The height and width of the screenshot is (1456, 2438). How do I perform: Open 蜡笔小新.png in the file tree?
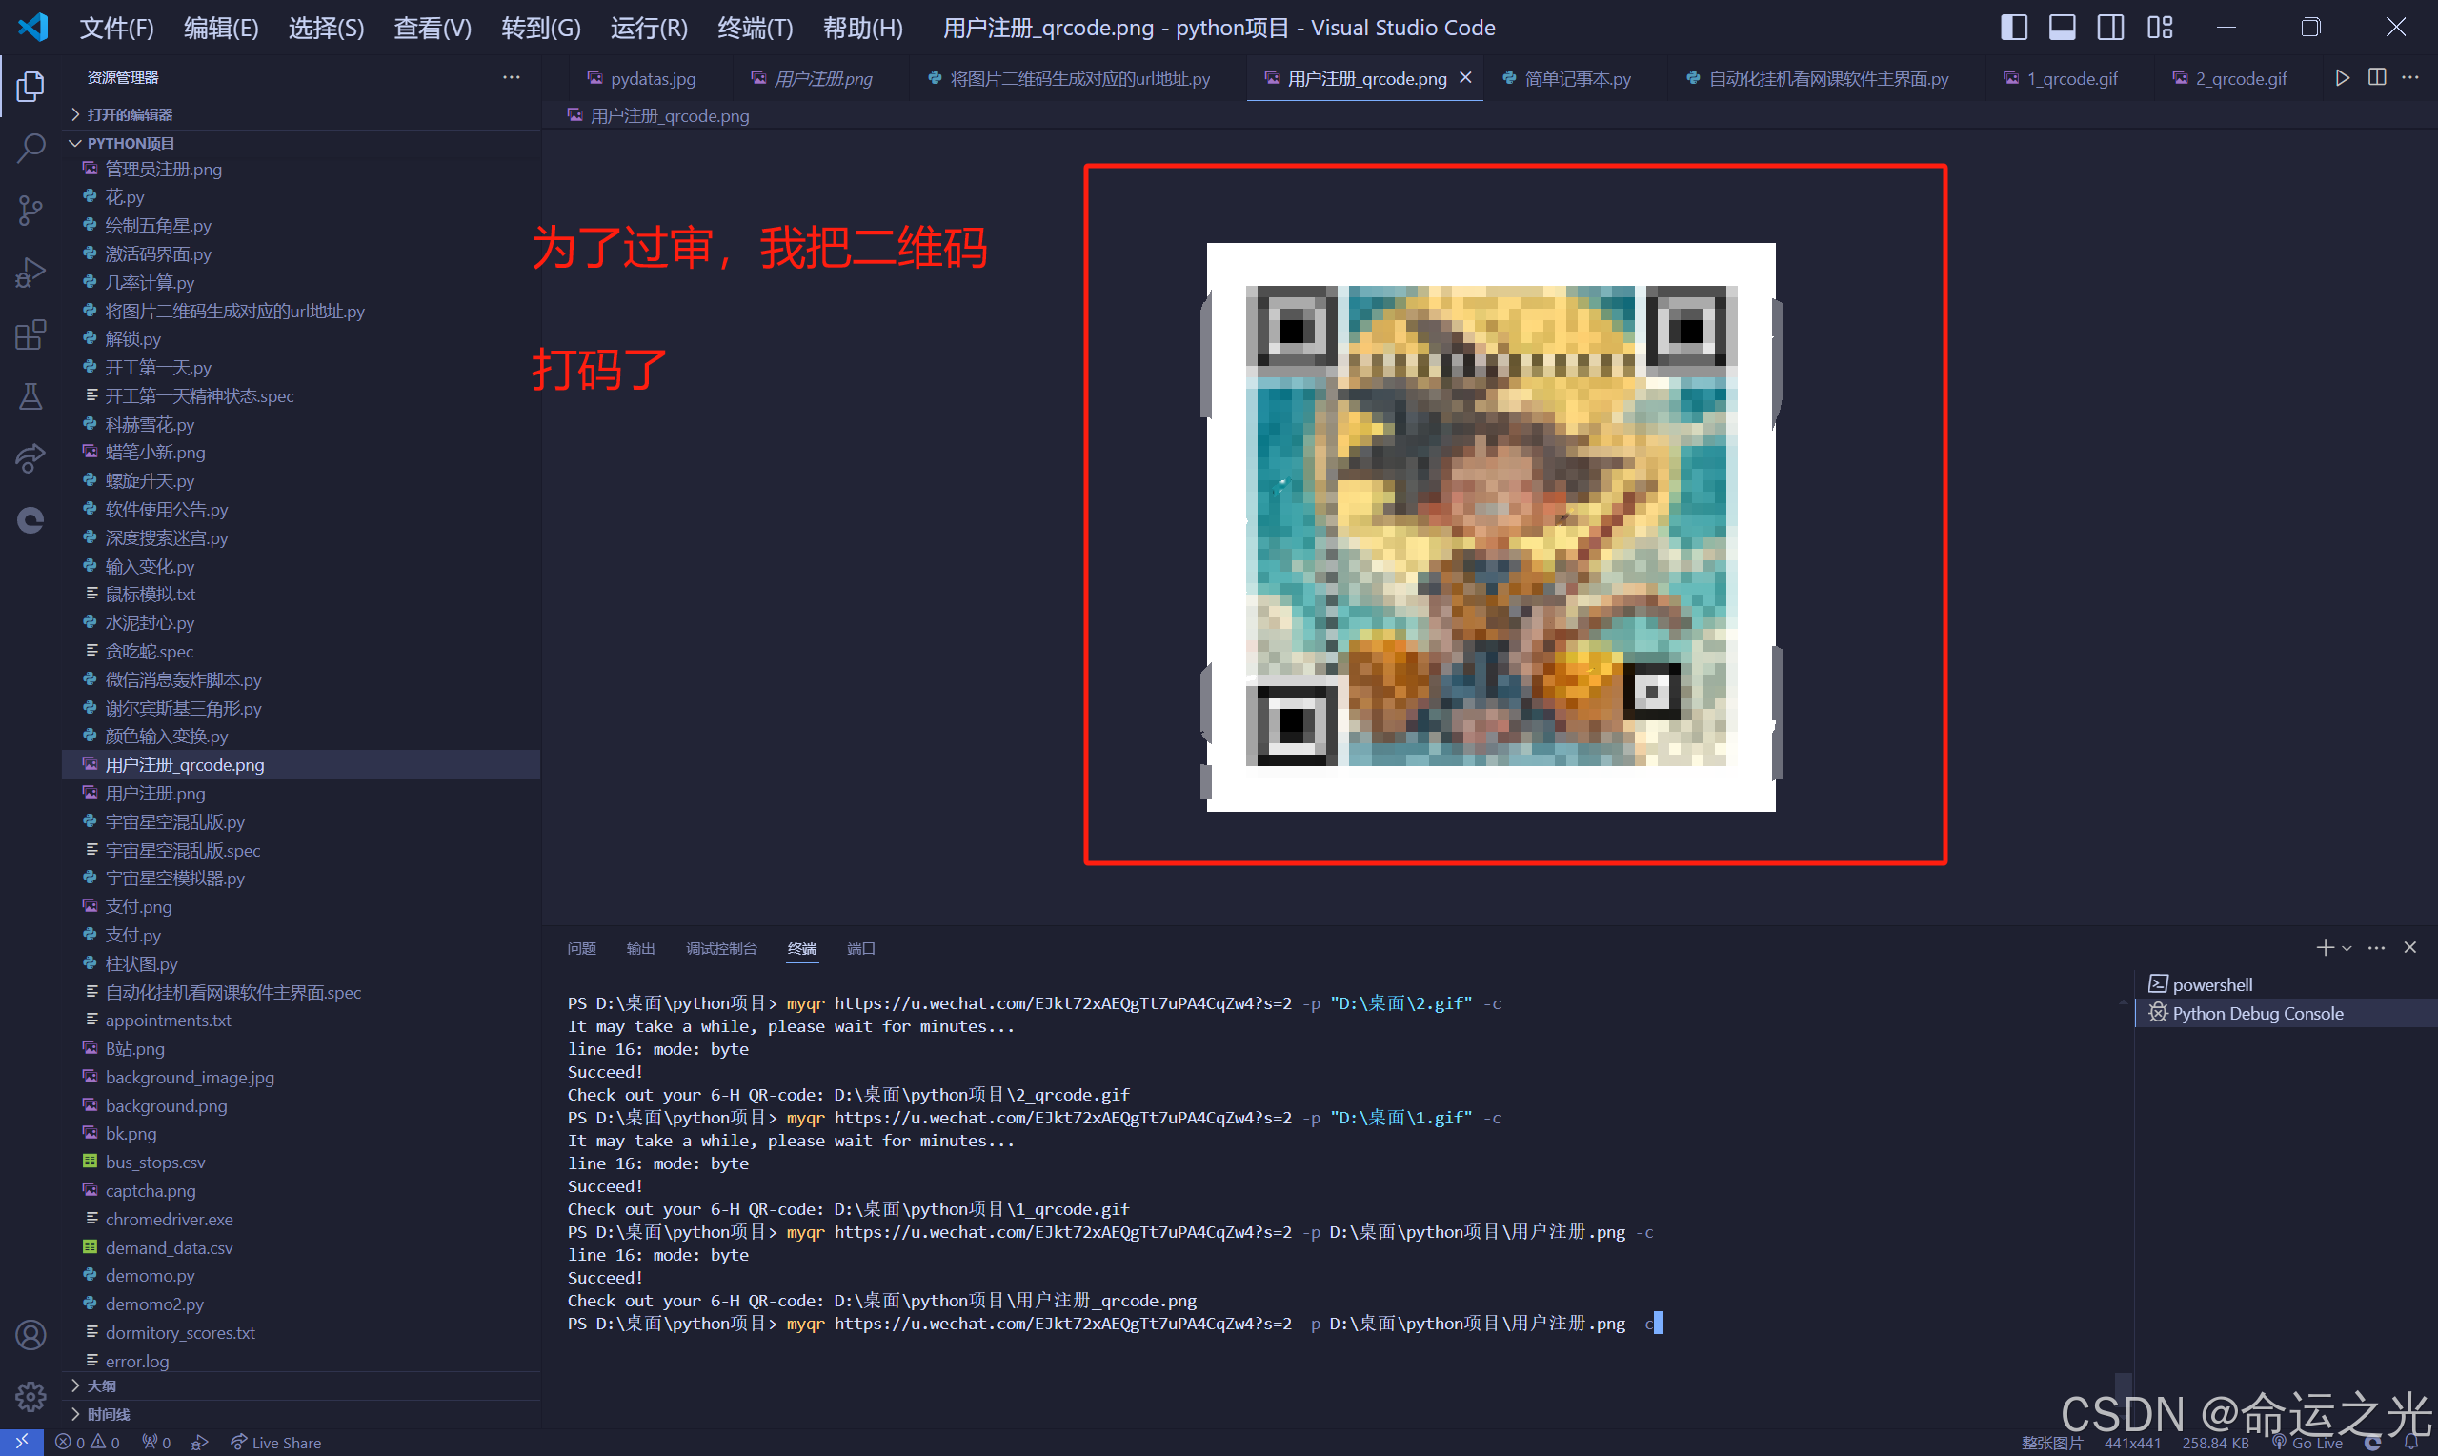pos(155,453)
